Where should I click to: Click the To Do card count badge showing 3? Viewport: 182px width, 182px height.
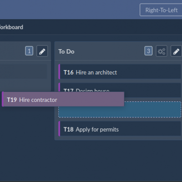coord(148,51)
